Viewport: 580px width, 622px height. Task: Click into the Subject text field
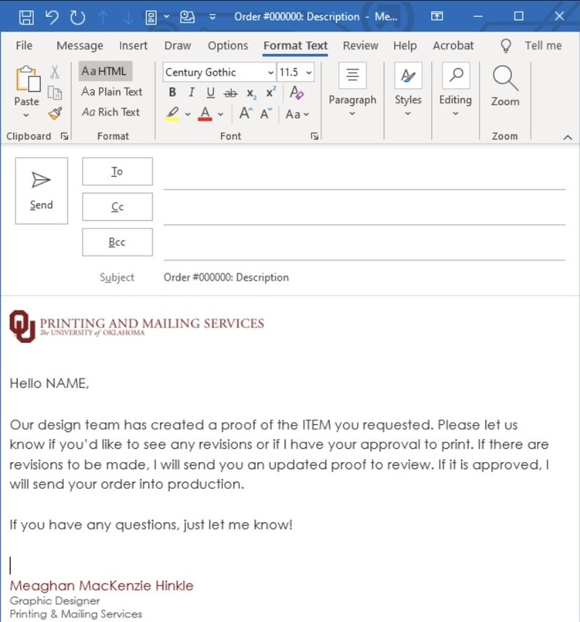363,277
